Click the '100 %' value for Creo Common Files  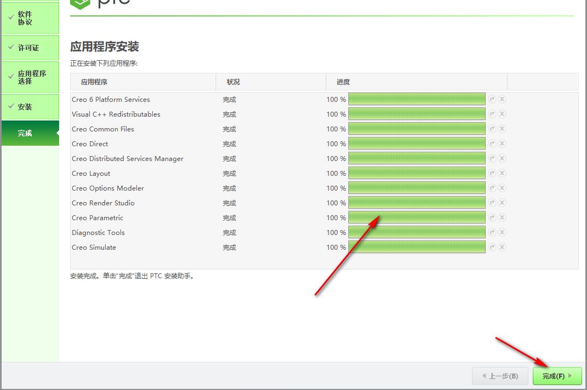click(x=336, y=129)
